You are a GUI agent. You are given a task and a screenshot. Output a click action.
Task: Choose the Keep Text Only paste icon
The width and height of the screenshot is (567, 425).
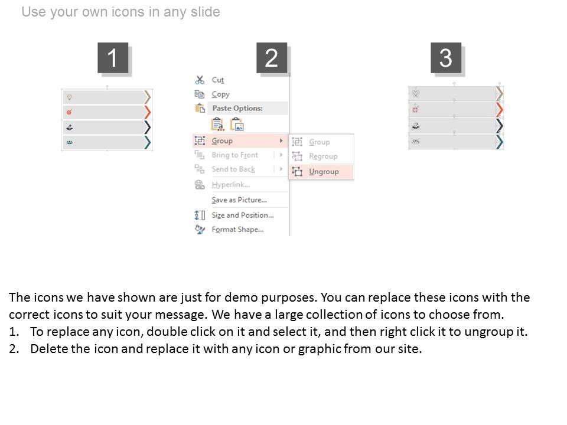point(217,125)
